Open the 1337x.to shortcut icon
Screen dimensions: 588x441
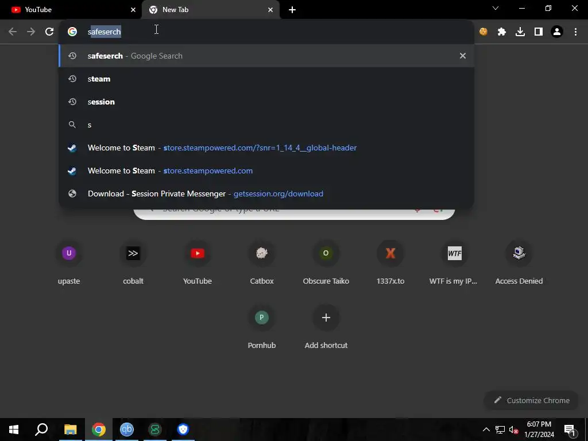390,253
